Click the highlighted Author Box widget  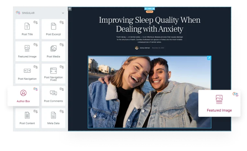coord(23,96)
